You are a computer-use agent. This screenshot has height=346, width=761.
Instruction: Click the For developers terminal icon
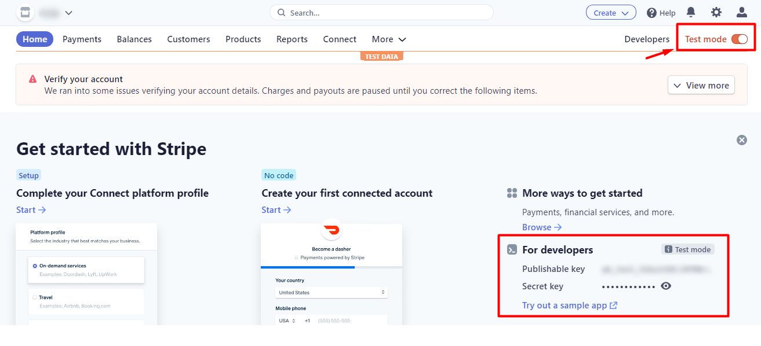point(512,250)
